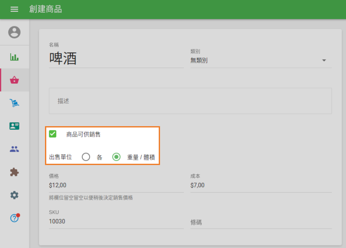The height and width of the screenshot is (248, 346).
Task: Open the hamburger navigation menu
Action: tap(14, 9)
